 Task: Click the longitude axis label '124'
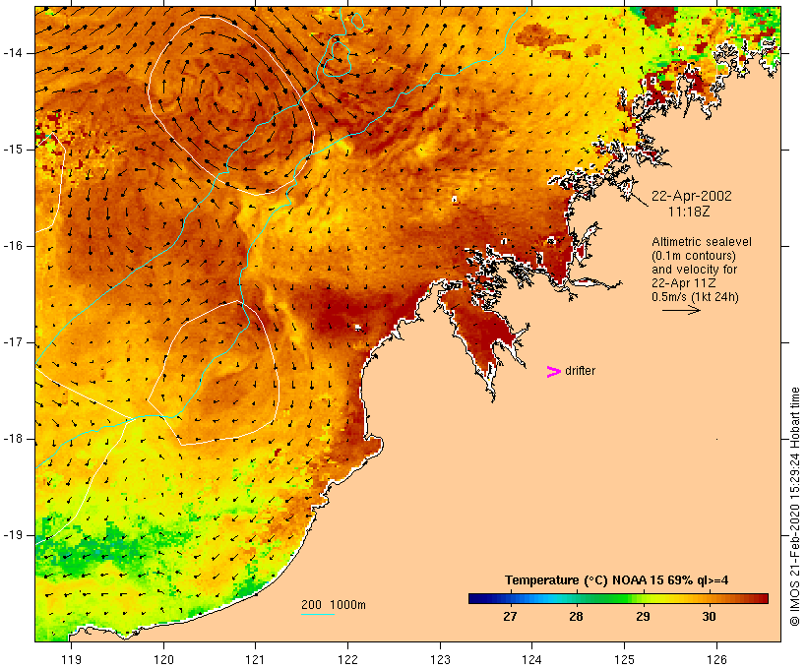(532, 659)
